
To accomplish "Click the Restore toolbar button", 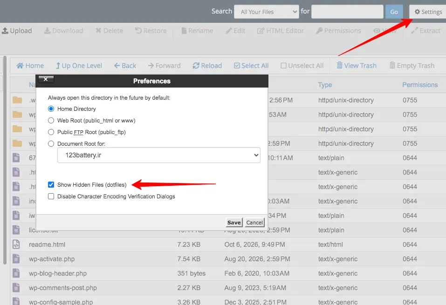I will [151, 31].
